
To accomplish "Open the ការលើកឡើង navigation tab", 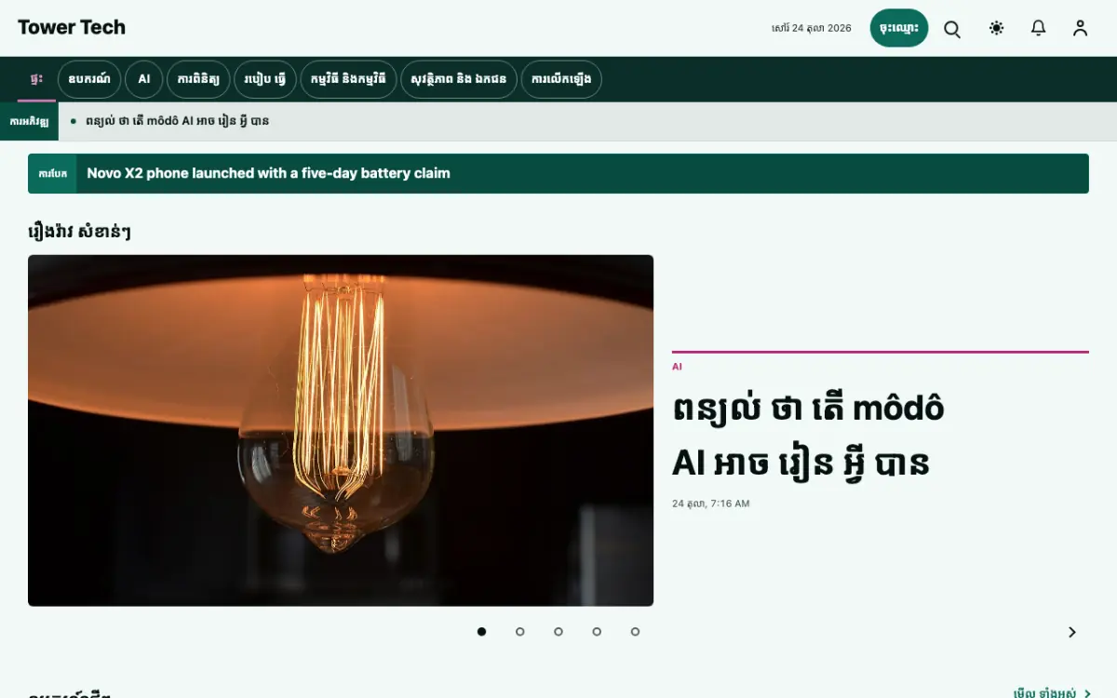I will click(x=561, y=79).
